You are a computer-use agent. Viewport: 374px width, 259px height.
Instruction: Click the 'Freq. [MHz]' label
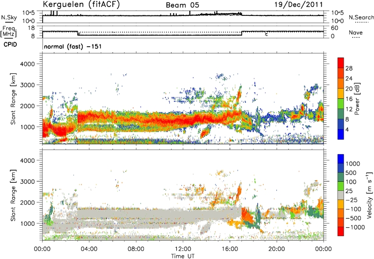pyautogui.click(x=8, y=32)
